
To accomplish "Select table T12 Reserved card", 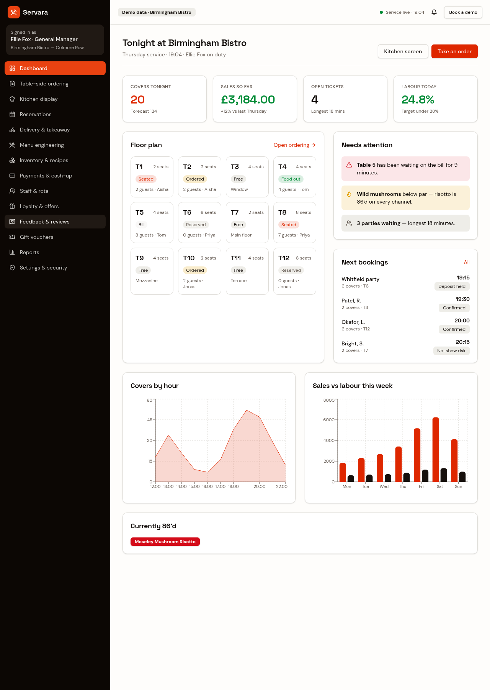I will (x=295, y=271).
